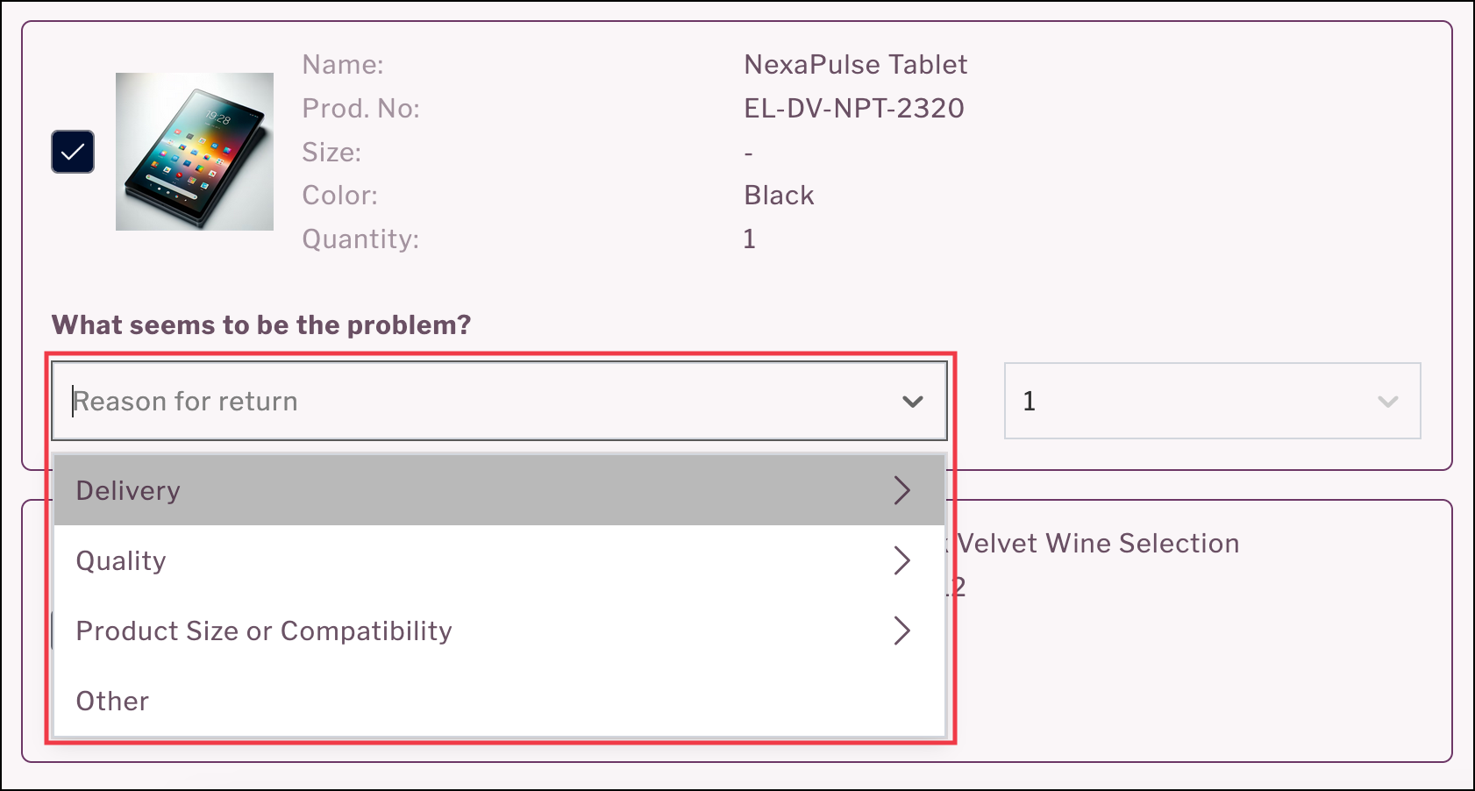1475x791 pixels.
Task: Click the product number EL-DV-NPT-2320
Action: tap(853, 107)
